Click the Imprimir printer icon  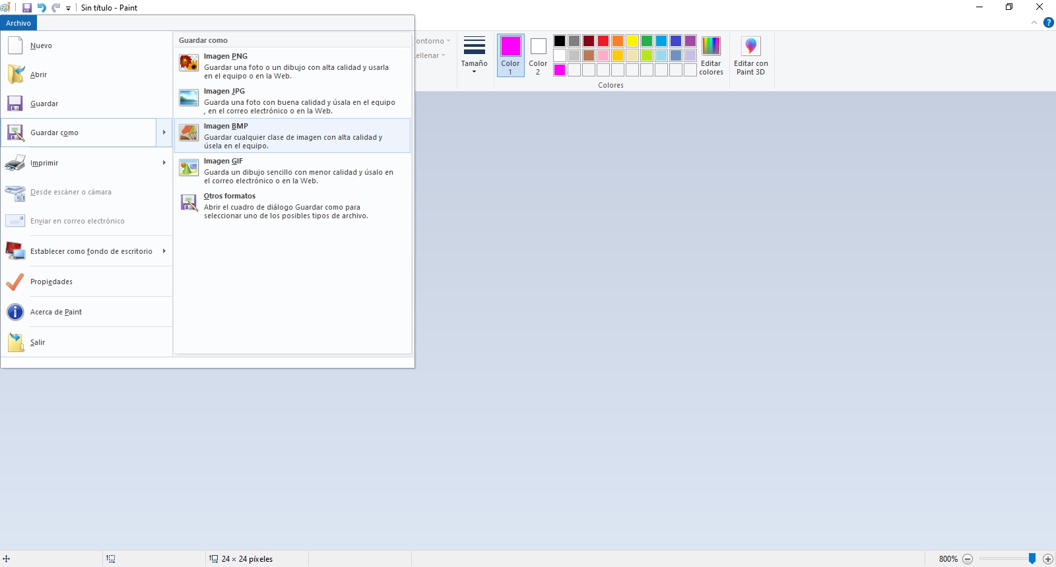15,163
